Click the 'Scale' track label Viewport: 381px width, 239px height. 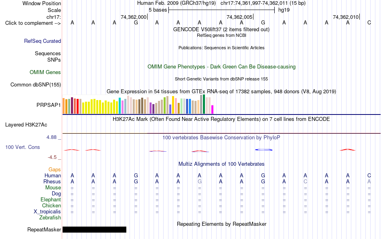pyautogui.click(x=54, y=10)
